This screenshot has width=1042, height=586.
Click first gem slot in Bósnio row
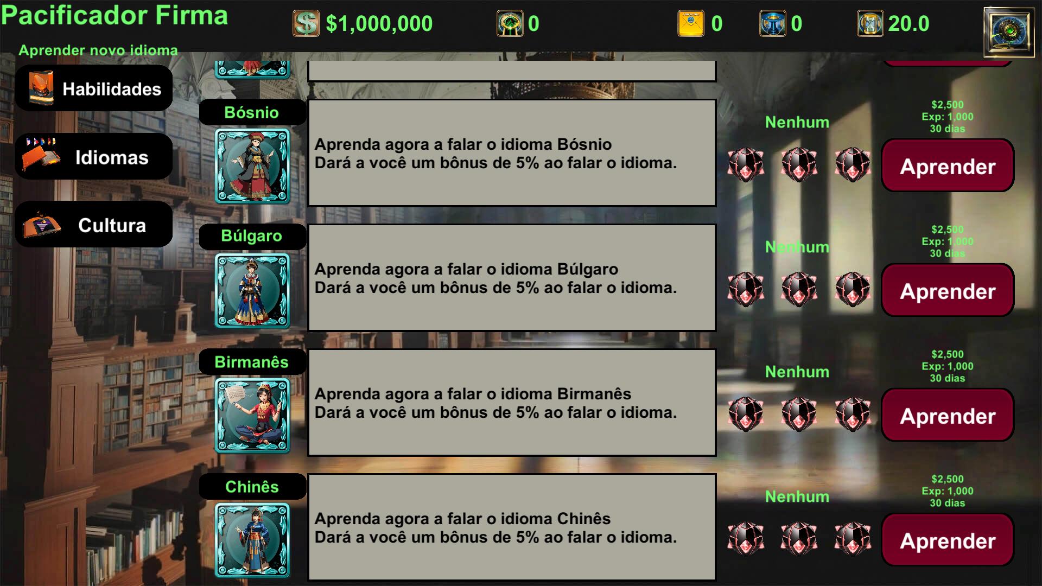pos(746,164)
